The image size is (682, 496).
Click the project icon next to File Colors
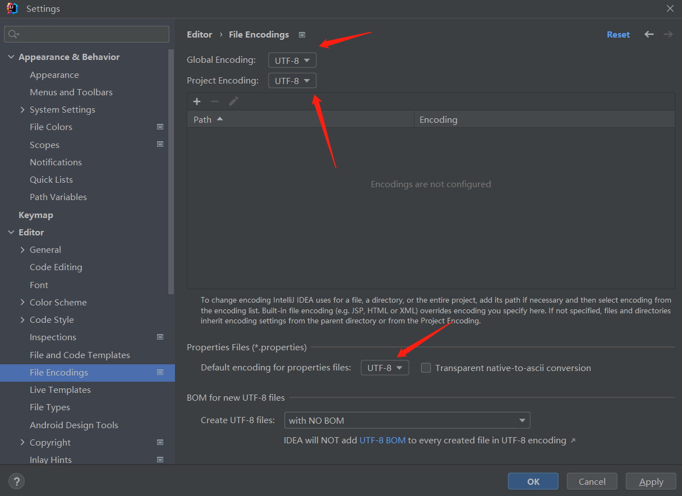click(x=160, y=127)
